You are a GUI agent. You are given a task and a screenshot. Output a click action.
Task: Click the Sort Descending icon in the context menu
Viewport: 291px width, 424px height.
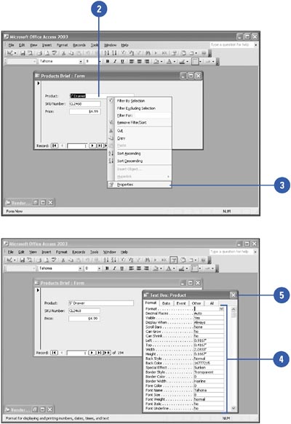[x=111, y=161]
